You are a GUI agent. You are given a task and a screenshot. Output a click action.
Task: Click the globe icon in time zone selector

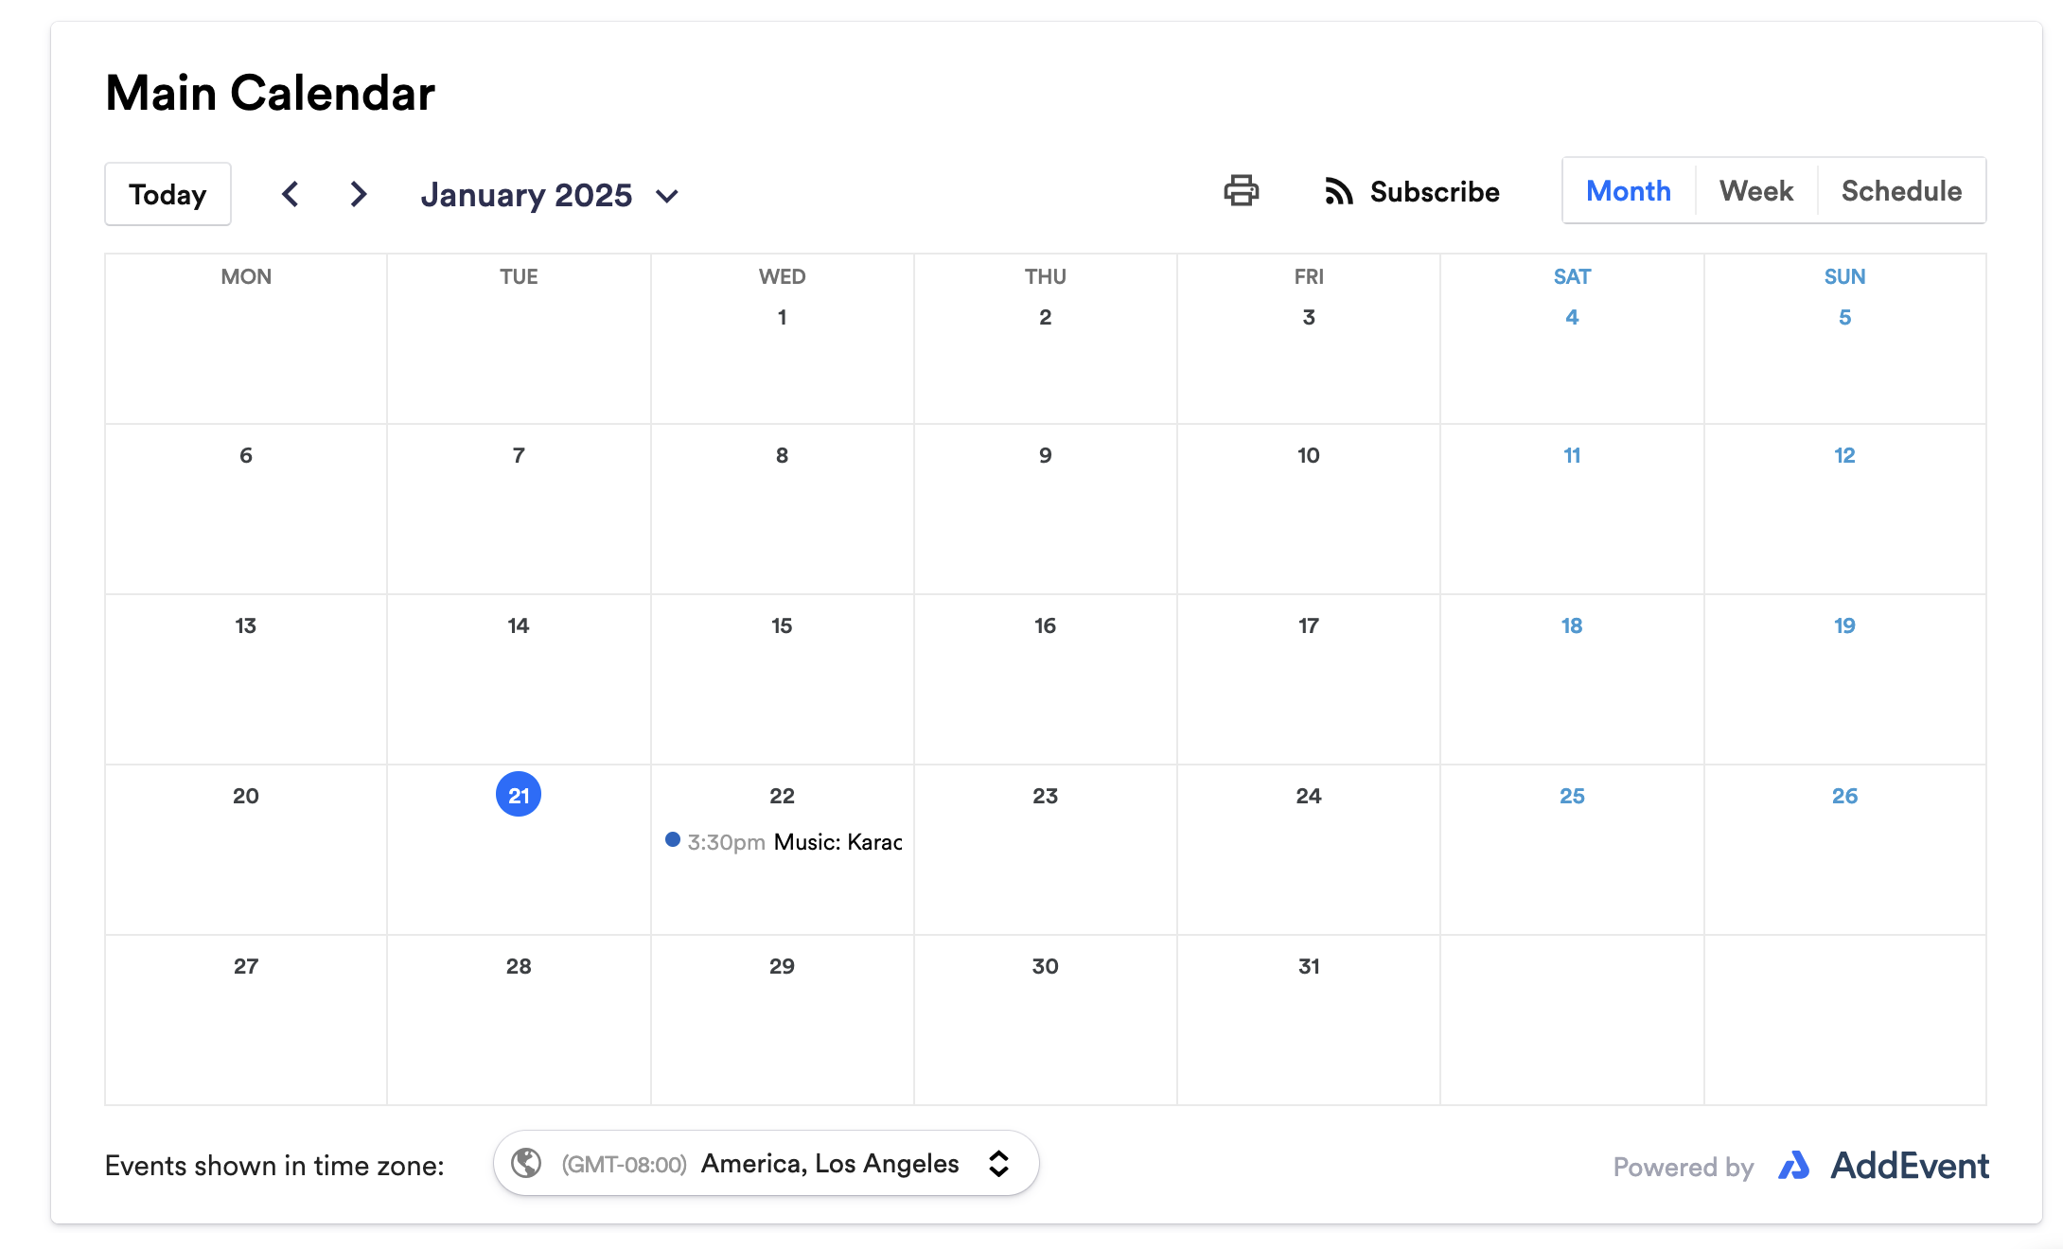click(x=526, y=1163)
